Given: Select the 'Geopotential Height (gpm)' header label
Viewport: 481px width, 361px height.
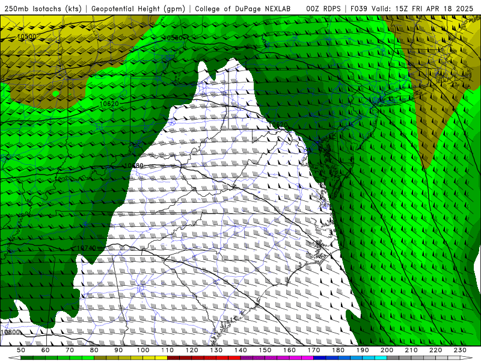Looking at the screenshot, I should click(x=138, y=8).
